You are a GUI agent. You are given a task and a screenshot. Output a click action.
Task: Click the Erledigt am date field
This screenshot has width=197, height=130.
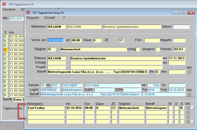click(177, 63)
